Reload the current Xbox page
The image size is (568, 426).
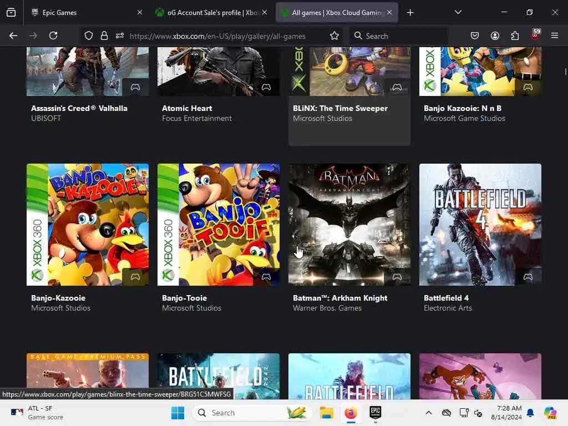click(53, 35)
